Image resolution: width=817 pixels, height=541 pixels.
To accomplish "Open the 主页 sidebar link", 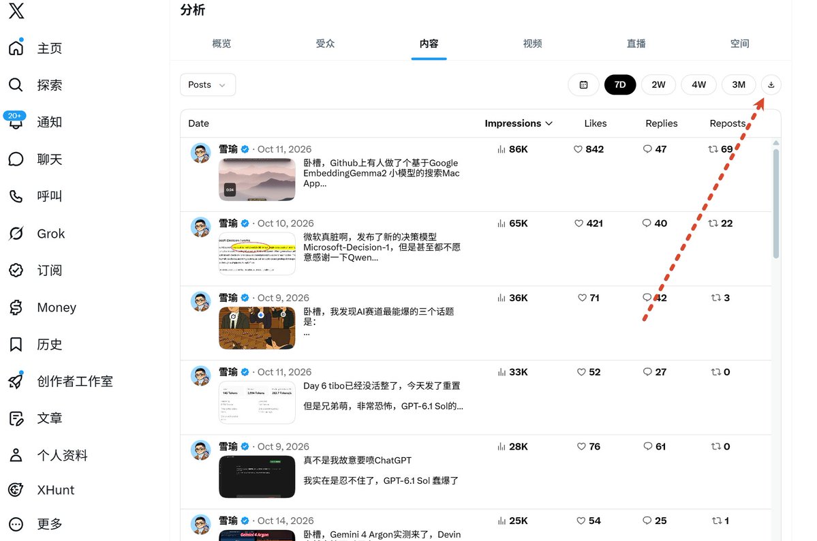I will (x=50, y=48).
